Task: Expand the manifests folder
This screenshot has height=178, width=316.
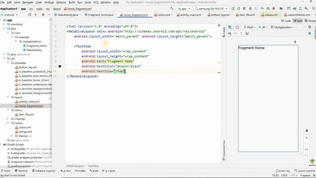Action: (x=4, y=24)
